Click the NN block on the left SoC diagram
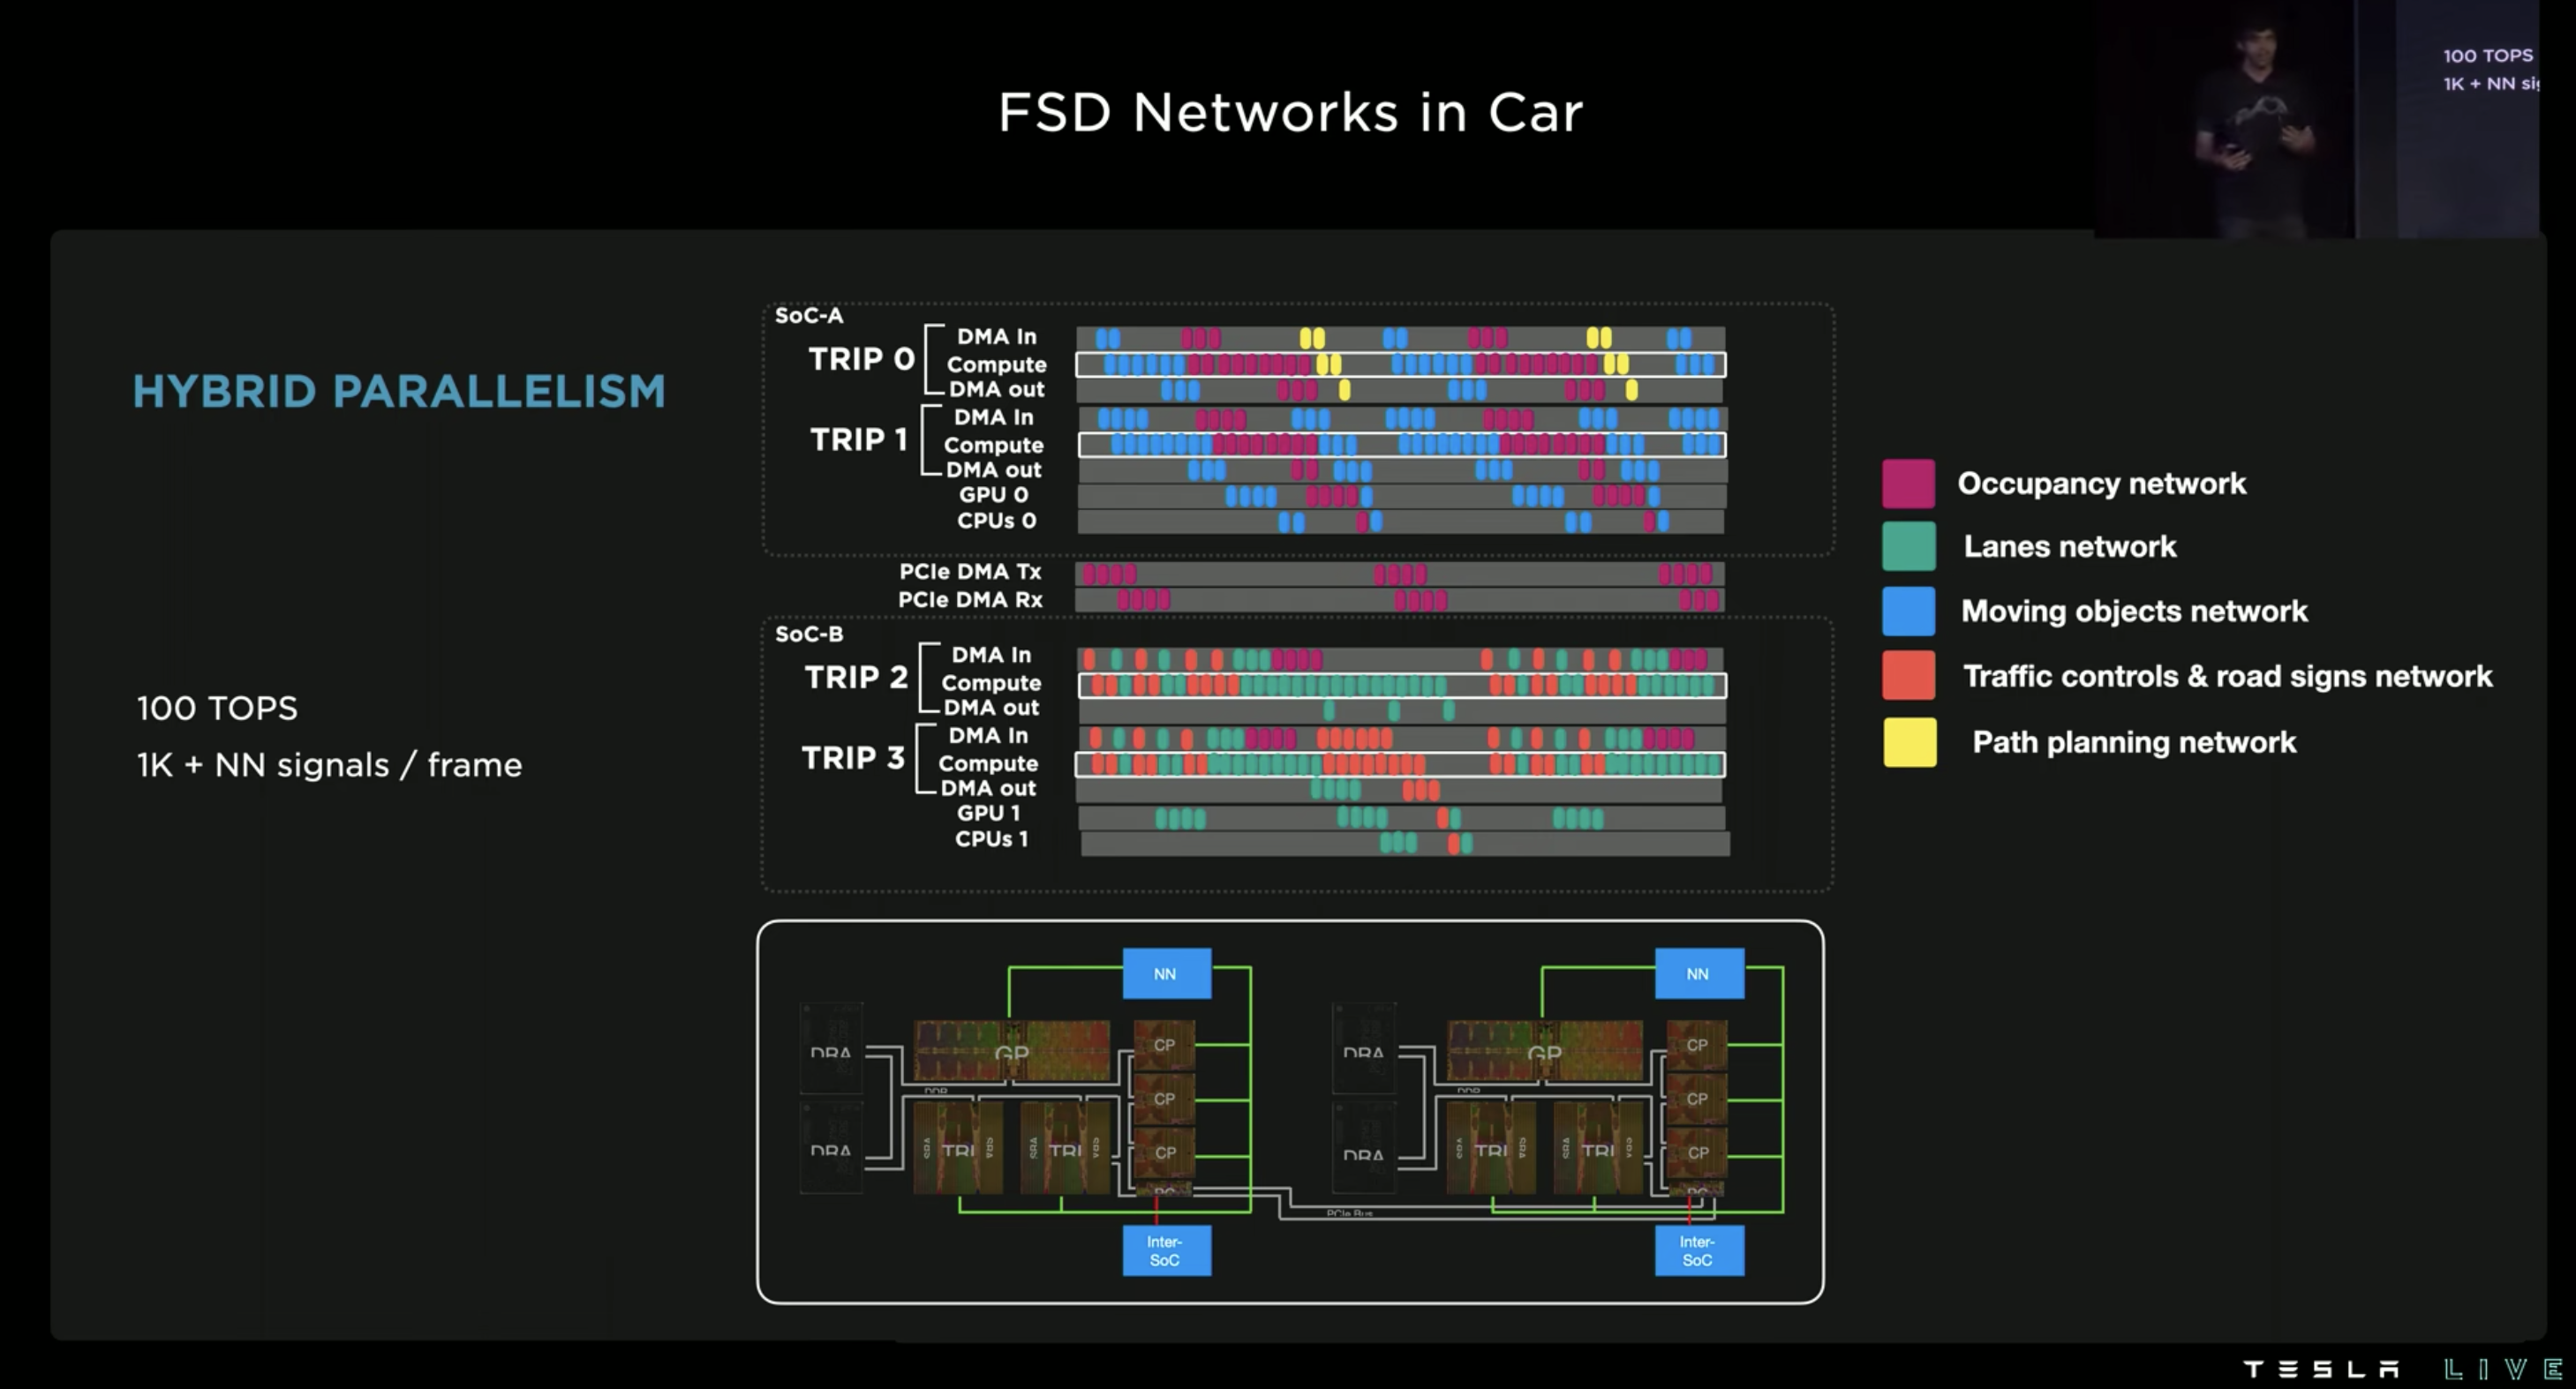Screen dimensions: 2576x1389 point(1166,972)
